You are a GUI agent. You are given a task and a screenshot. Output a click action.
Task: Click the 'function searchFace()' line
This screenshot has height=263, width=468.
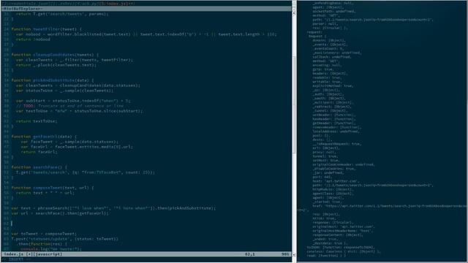(39, 167)
